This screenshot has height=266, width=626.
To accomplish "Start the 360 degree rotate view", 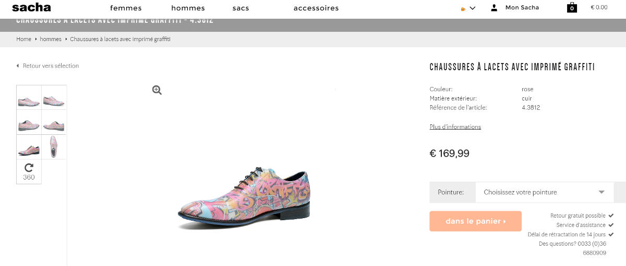I will 29,171.
